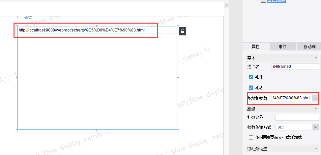
Task: Click the bottom-center edge handle of the iframe
Action: click(97, 130)
